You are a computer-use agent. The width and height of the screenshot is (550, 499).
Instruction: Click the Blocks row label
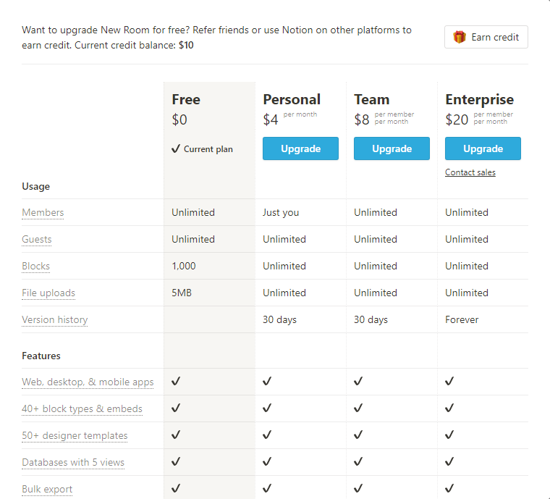35,266
